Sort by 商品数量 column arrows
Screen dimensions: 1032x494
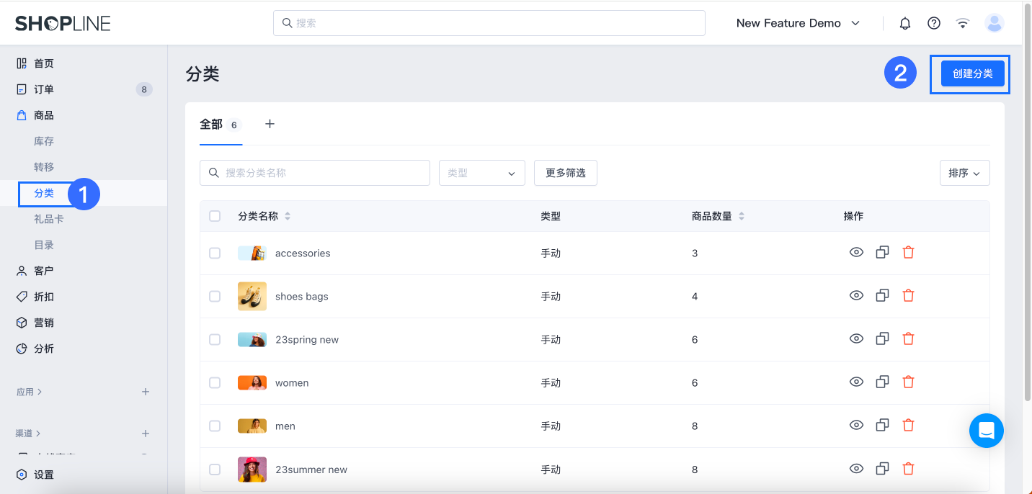pyautogui.click(x=741, y=215)
